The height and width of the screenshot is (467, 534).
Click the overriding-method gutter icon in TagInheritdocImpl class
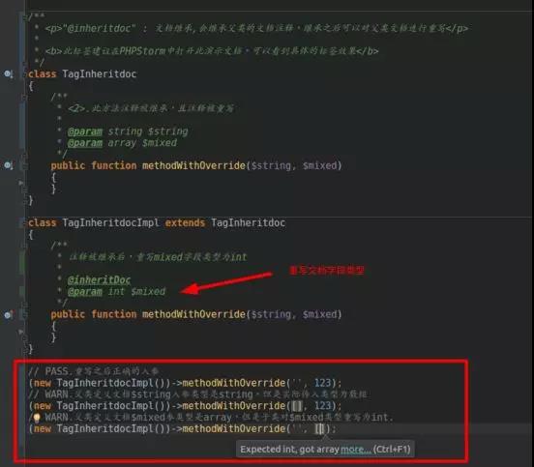pyautogui.click(x=8, y=314)
